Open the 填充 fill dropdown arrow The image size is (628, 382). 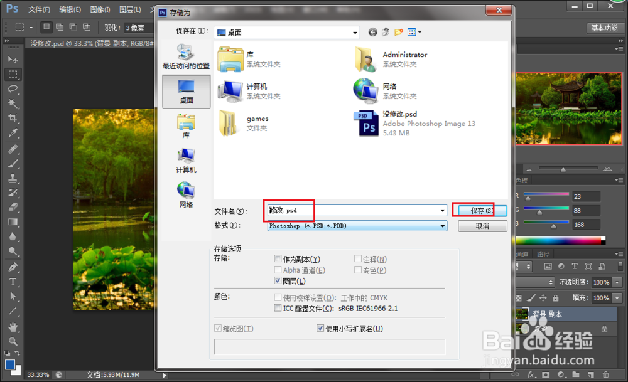[x=617, y=298]
